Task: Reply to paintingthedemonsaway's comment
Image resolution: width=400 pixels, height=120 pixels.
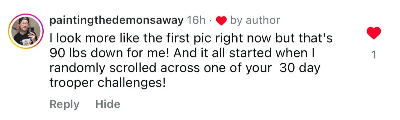Action: coord(65,104)
